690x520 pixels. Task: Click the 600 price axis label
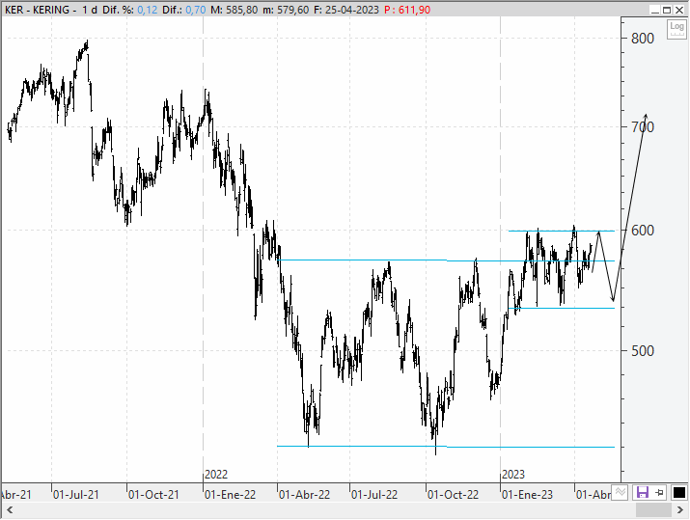click(x=643, y=231)
